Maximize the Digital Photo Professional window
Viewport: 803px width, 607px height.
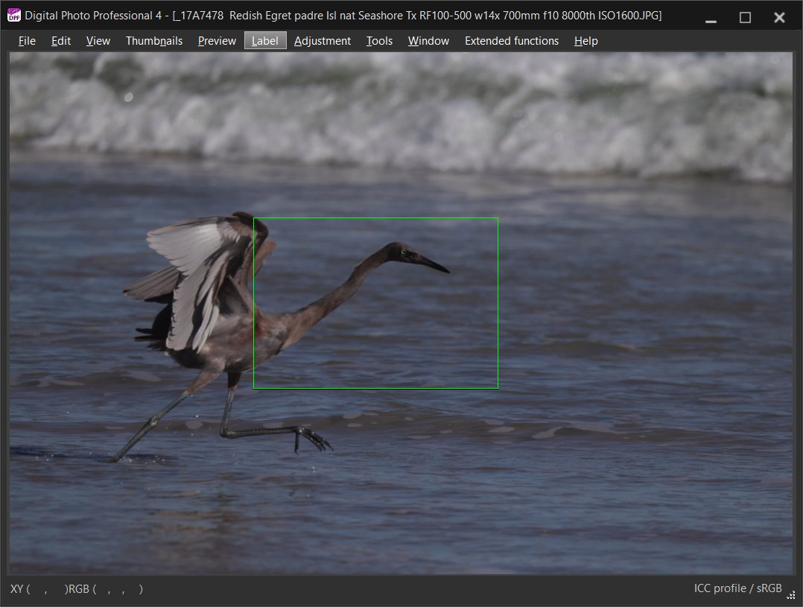tap(744, 16)
